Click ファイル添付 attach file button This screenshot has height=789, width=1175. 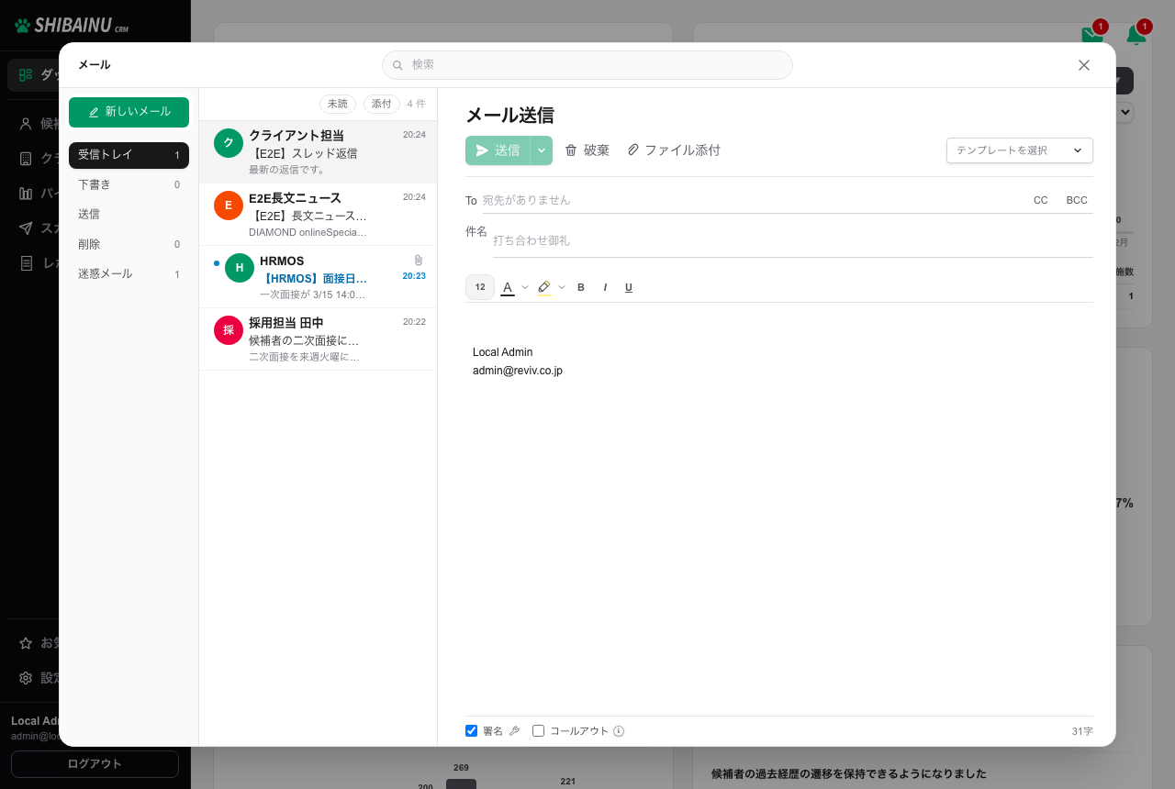[674, 150]
